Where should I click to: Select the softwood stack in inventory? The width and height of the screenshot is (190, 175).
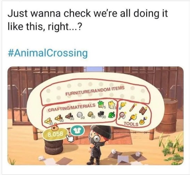click(x=48, y=121)
